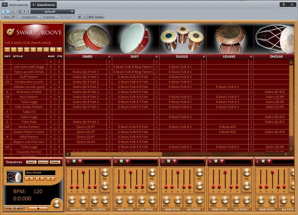Expand the UDUKKE channel chevron
Image resolution: width=298 pixels, height=215 pixels.
point(210,162)
